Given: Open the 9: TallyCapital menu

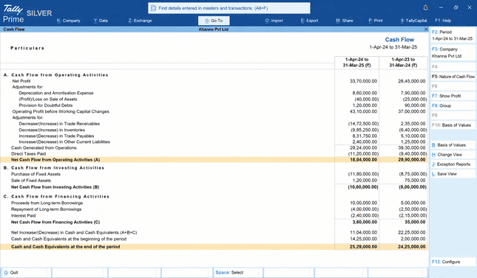Looking at the screenshot, I should point(413,21).
